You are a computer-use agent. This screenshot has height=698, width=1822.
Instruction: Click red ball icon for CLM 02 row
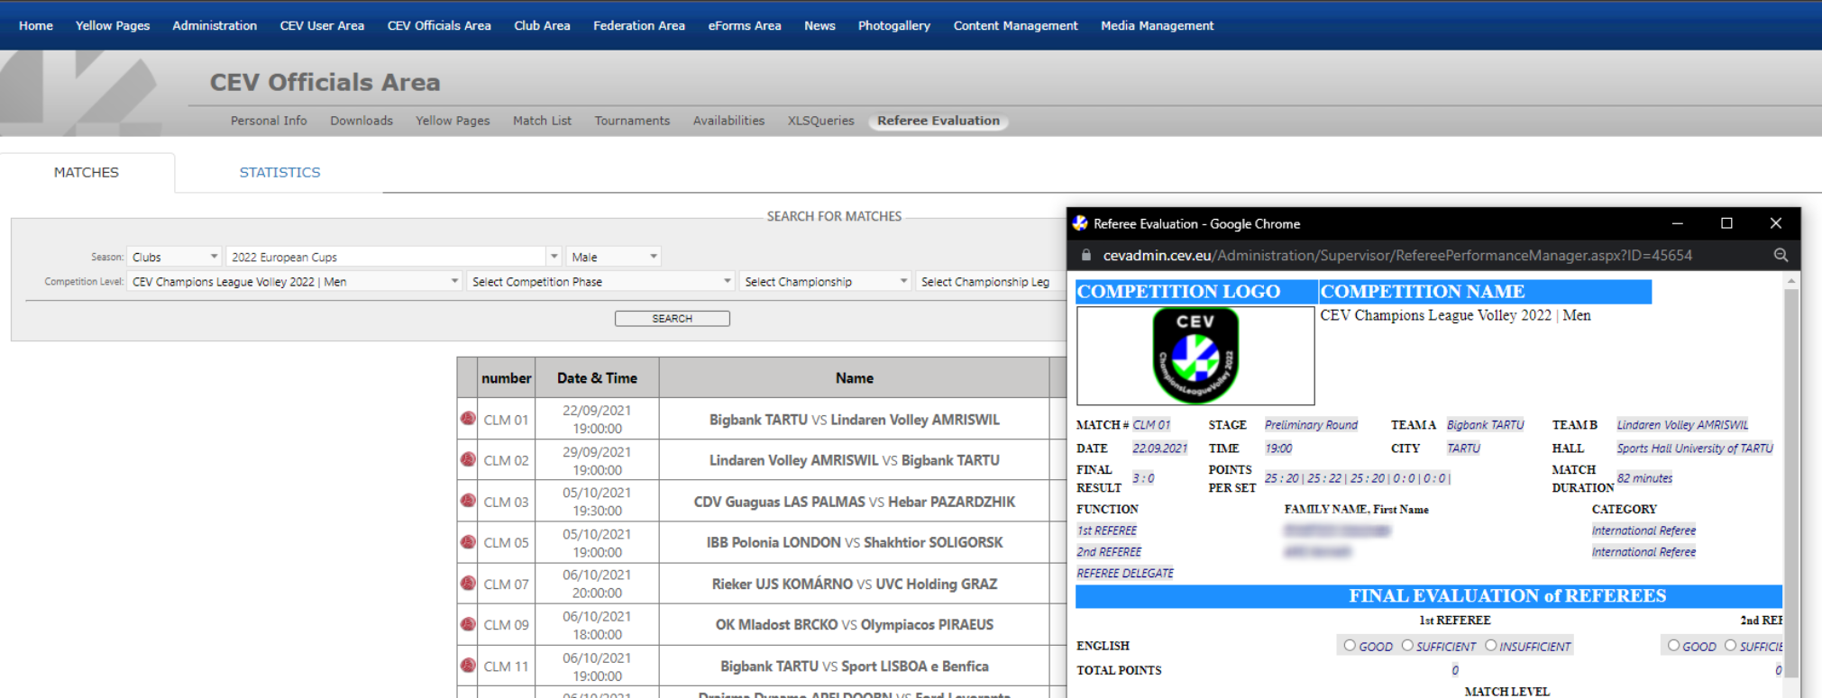pyautogui.click(x=468, y=459)
